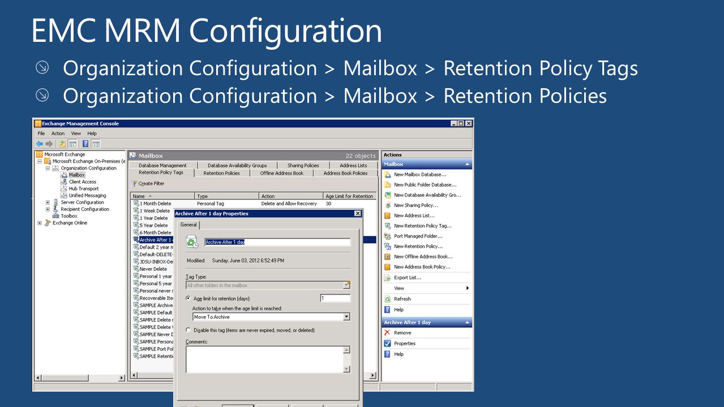
Task: Collapse Organization Configuration tree node
Action: [48, 168]
